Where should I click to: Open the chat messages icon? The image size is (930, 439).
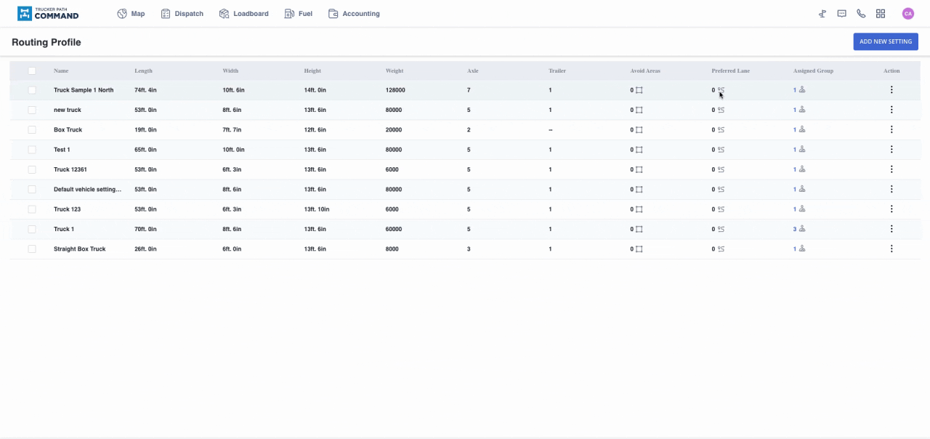tap(841, 14)
